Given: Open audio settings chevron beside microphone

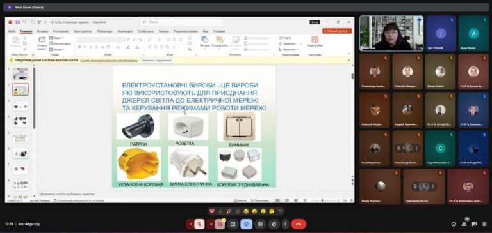Looking at the screenshot, I should [x=190, y=224].
